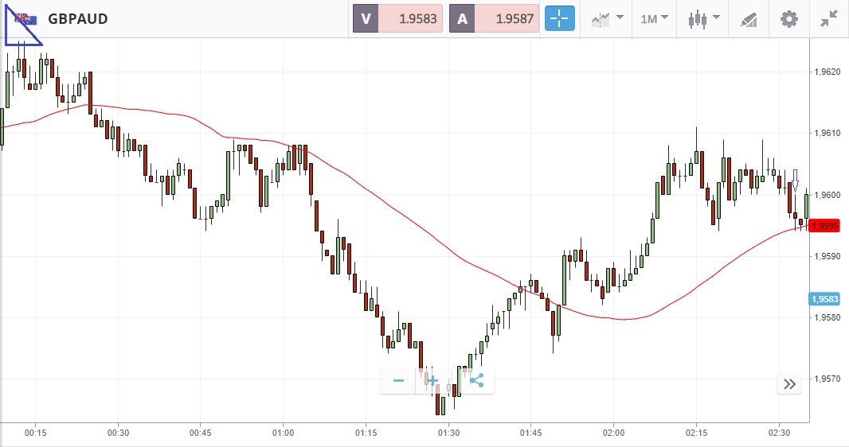Click the 01:30 time axis label
The width and height of the screenshot is (849, 447).
pos(448,433)
